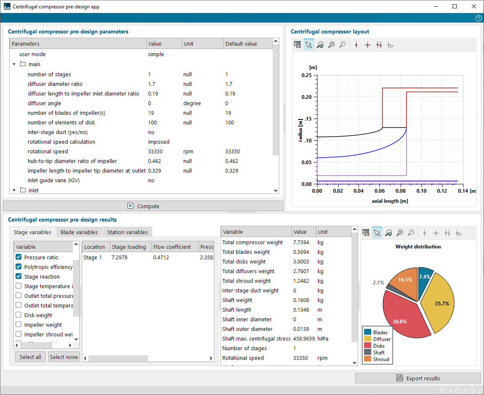This screenshot has height=395, width=484.
Task: Uncheck the Stage reaction checkbox
Action: [x=18, y=276]
